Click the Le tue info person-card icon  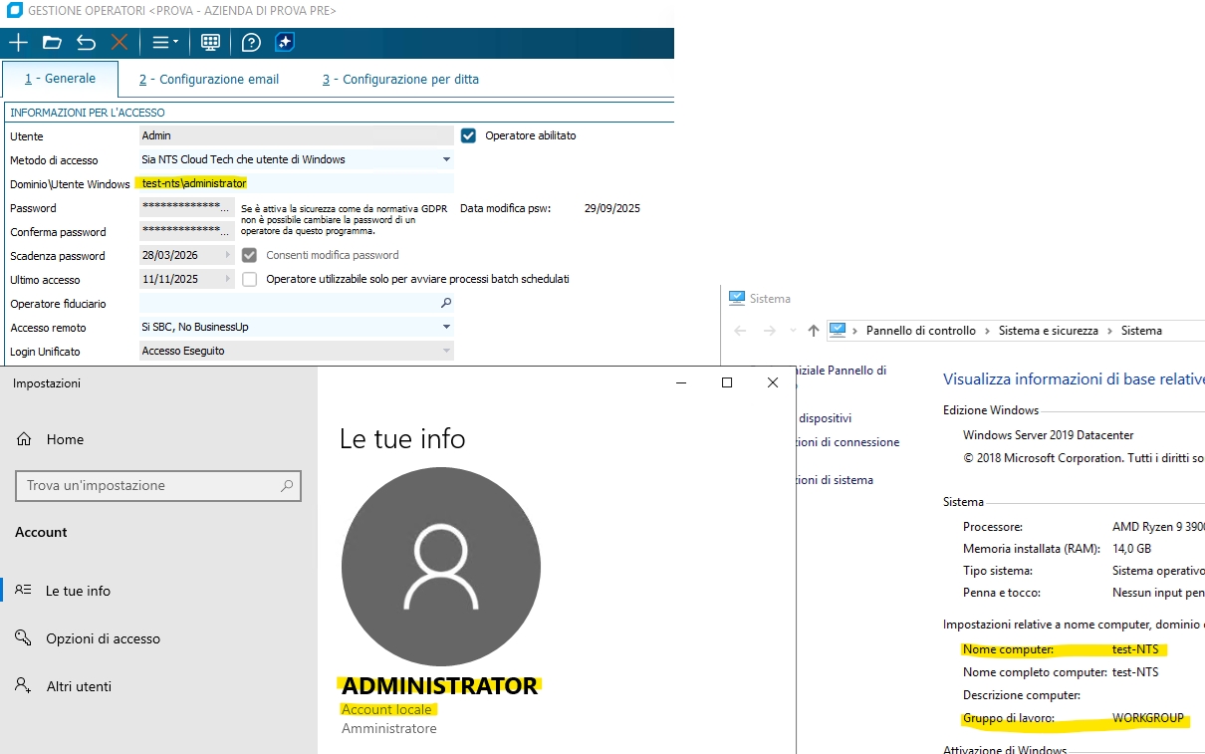24,590
